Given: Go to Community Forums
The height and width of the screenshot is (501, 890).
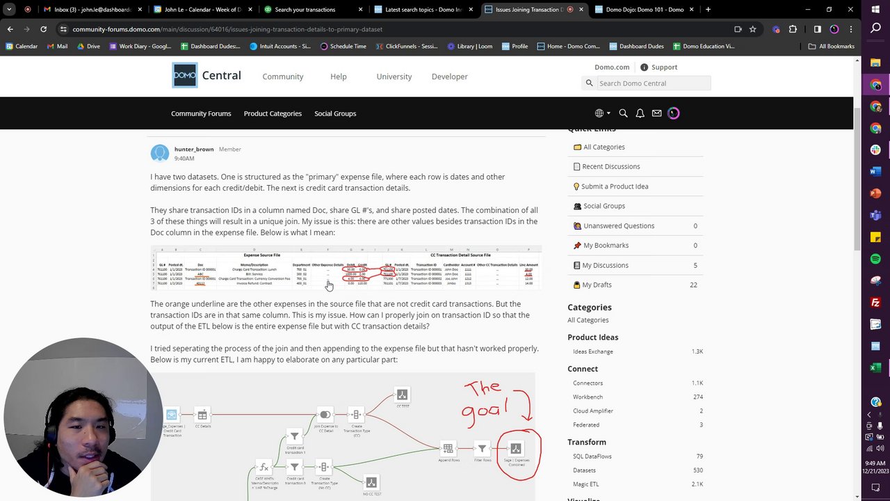Looking at the screenshot, I should 201,113.
